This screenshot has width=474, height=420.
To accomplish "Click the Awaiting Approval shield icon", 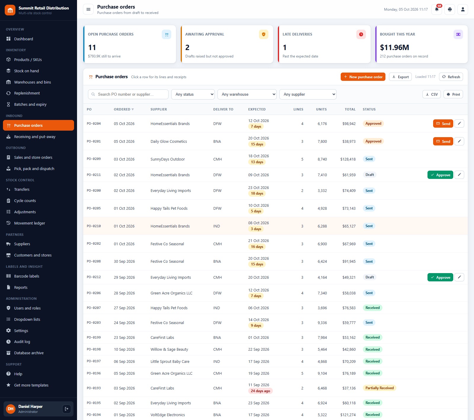I will click(264, 34).
